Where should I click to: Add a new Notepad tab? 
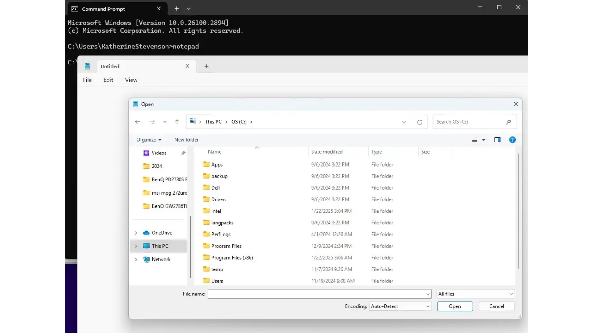pos(207,66)
